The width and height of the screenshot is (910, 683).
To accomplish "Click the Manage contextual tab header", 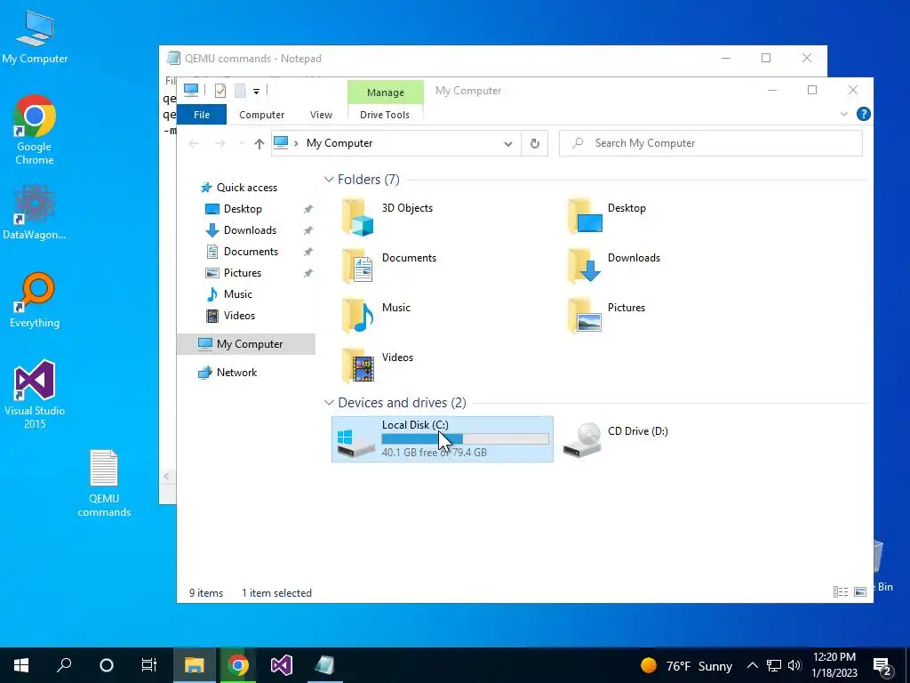I will point(386,92).
